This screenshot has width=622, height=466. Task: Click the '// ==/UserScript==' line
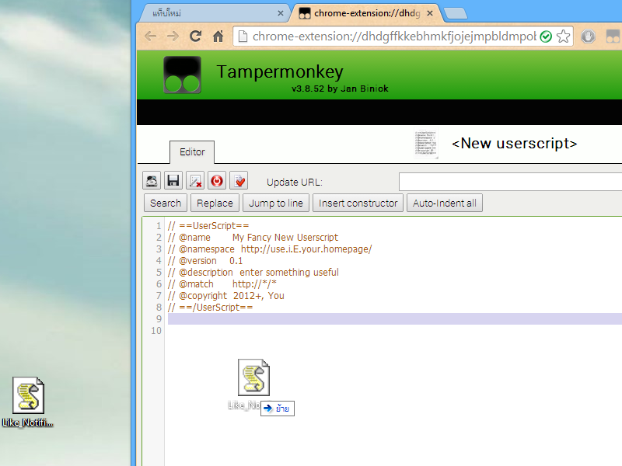[x=210, y=307]
